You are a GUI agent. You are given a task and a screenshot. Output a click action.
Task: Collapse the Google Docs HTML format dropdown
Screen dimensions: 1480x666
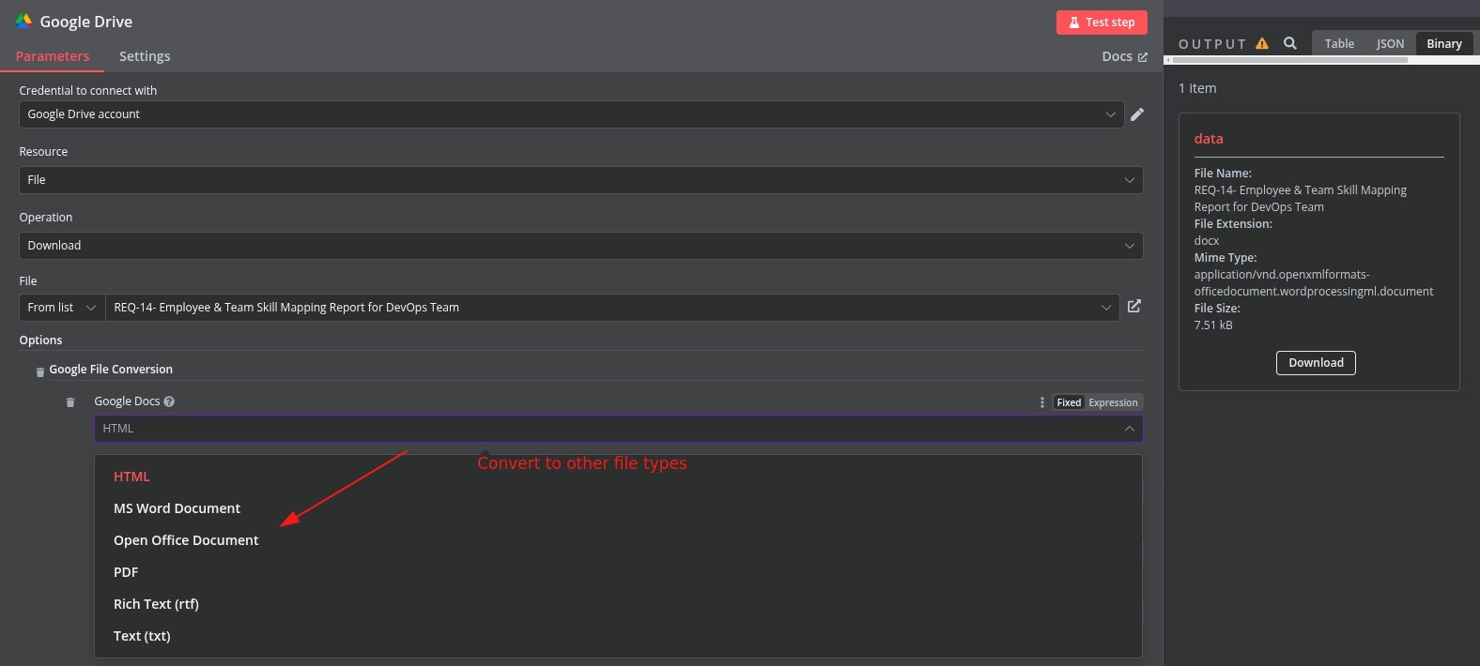pyautogui.click(x=619, y=429)
